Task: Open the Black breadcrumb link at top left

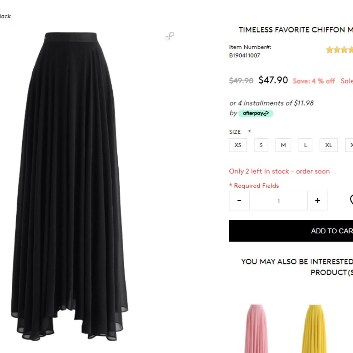Action: pos(5,16)
